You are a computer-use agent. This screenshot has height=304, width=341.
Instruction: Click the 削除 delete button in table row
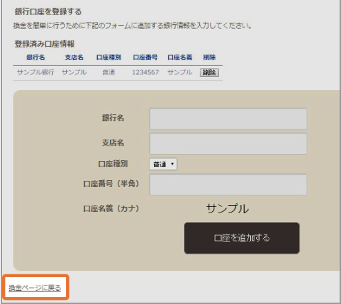click(209, 73)
